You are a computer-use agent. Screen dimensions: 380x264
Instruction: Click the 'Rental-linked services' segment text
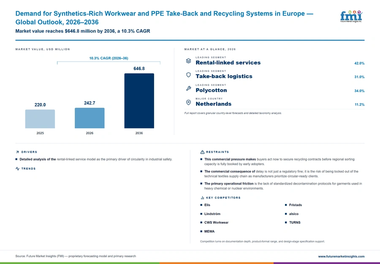click(x=228, y=63)
